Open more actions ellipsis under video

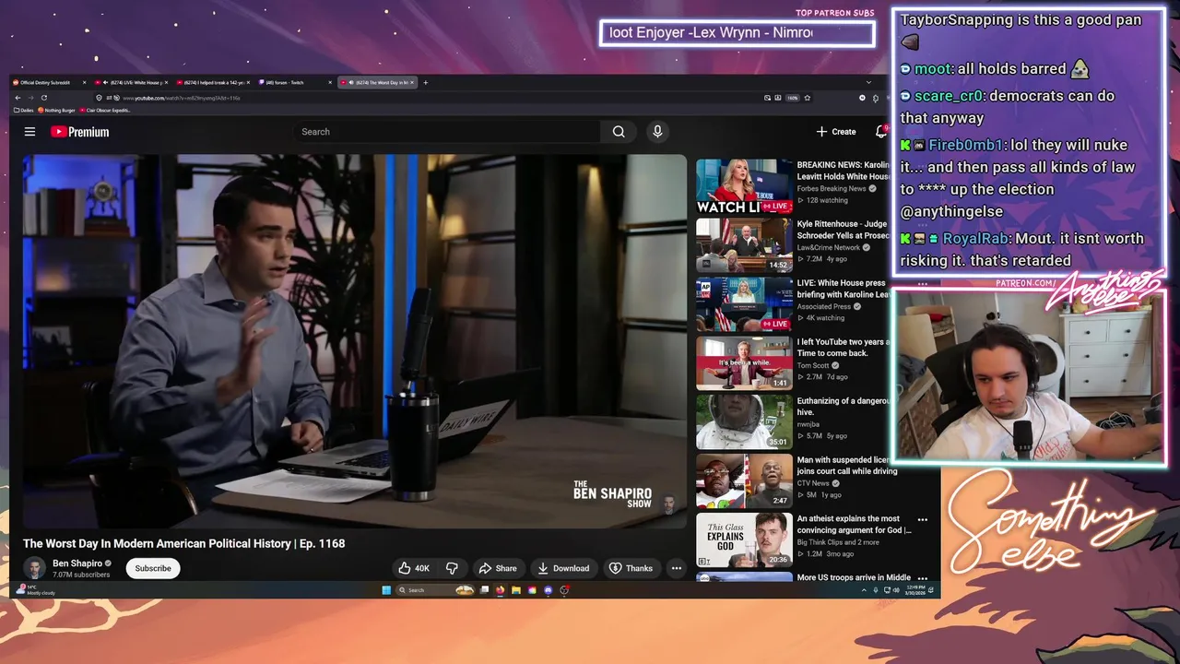pos(676,568)
